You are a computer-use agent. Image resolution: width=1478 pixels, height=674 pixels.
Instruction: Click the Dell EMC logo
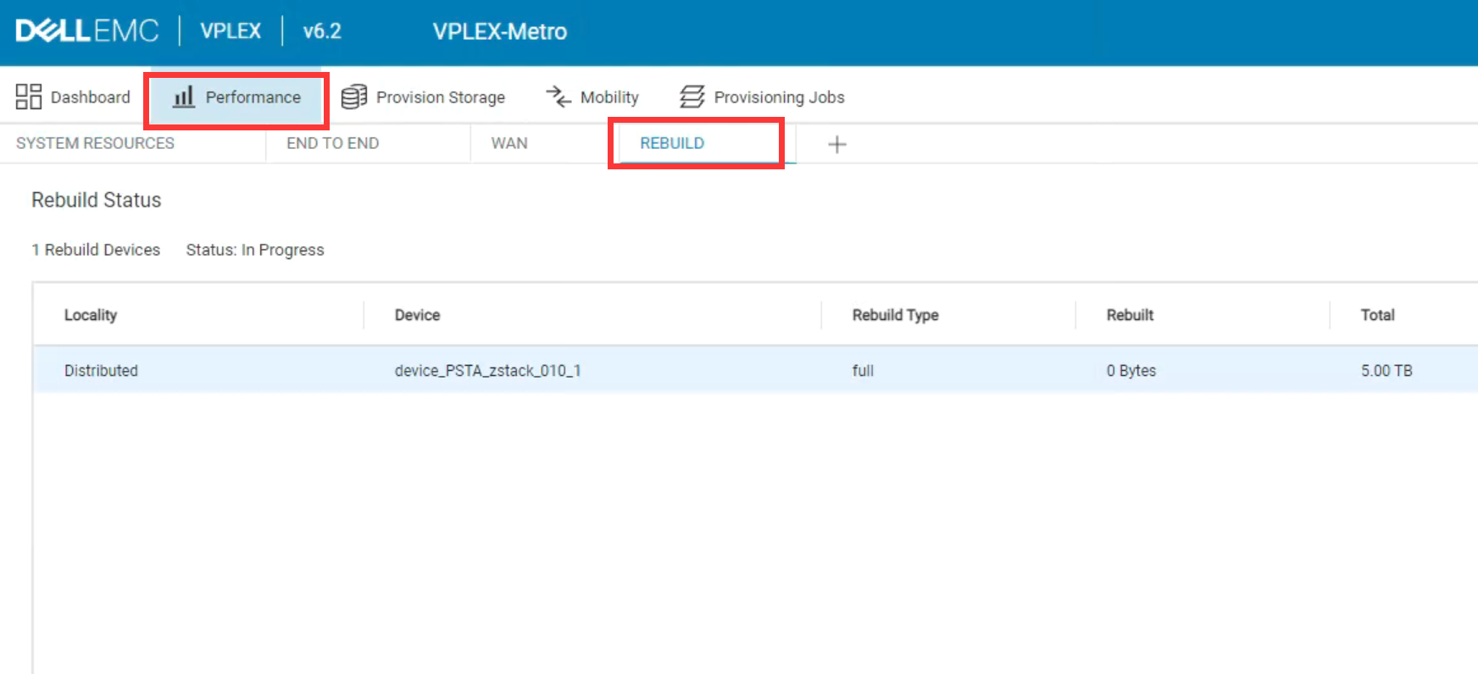[x=86, y=31]
